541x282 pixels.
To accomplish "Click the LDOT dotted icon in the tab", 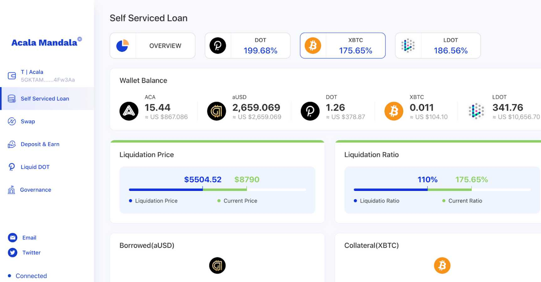I will pyautogui.click(x=408, y=46).
